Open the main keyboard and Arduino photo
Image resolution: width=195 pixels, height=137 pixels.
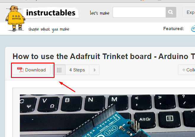pos(108,116)
